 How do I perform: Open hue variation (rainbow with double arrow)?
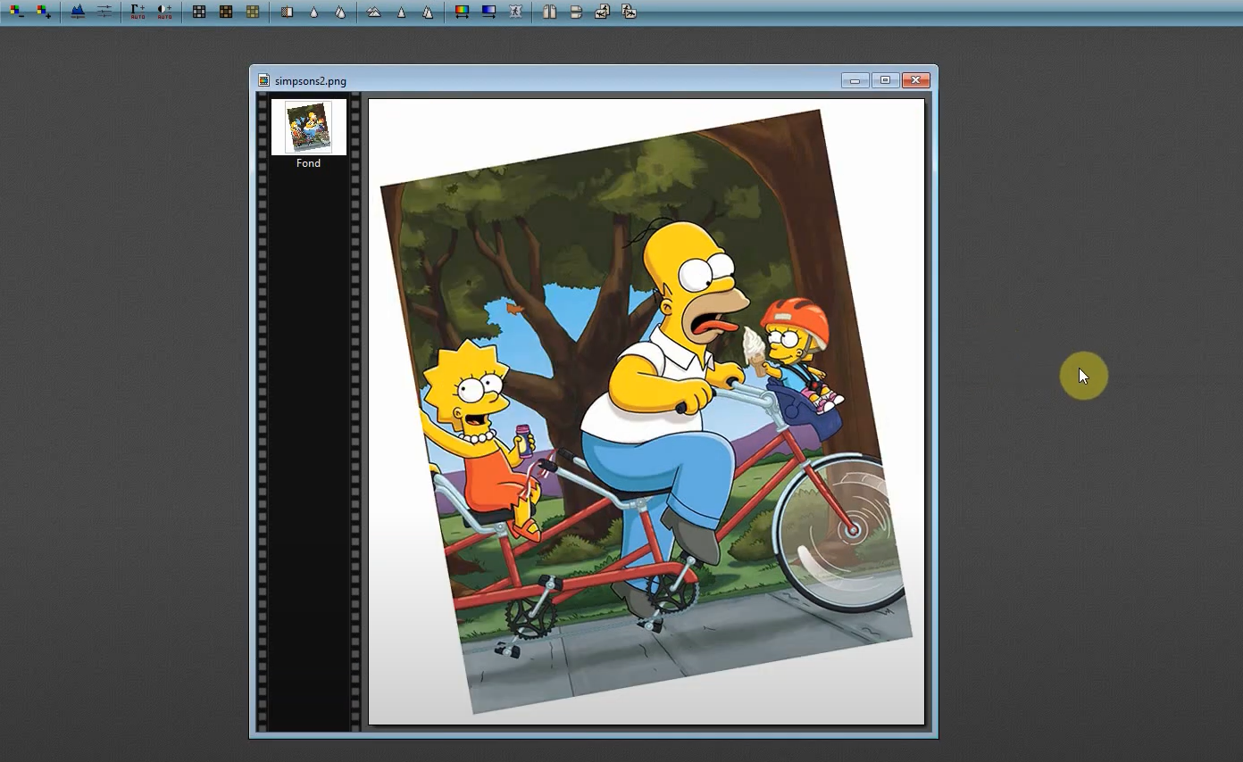[462, 12]
